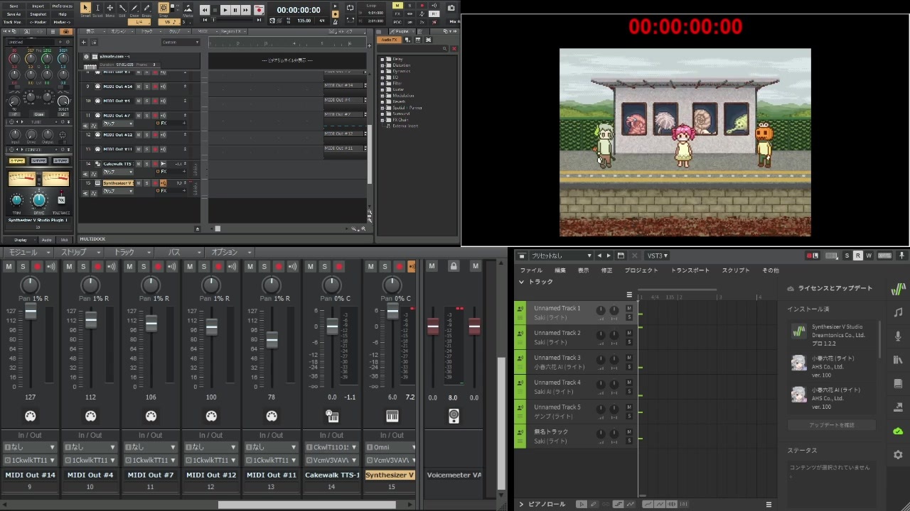The width and height of the screenshot is (910, 511).
Task: Solo Unnamed Track 1 in Synthesizer V
Action: (629, 317)
